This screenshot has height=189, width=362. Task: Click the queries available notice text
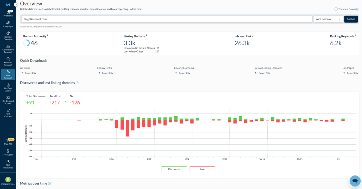tap(40, 27)
